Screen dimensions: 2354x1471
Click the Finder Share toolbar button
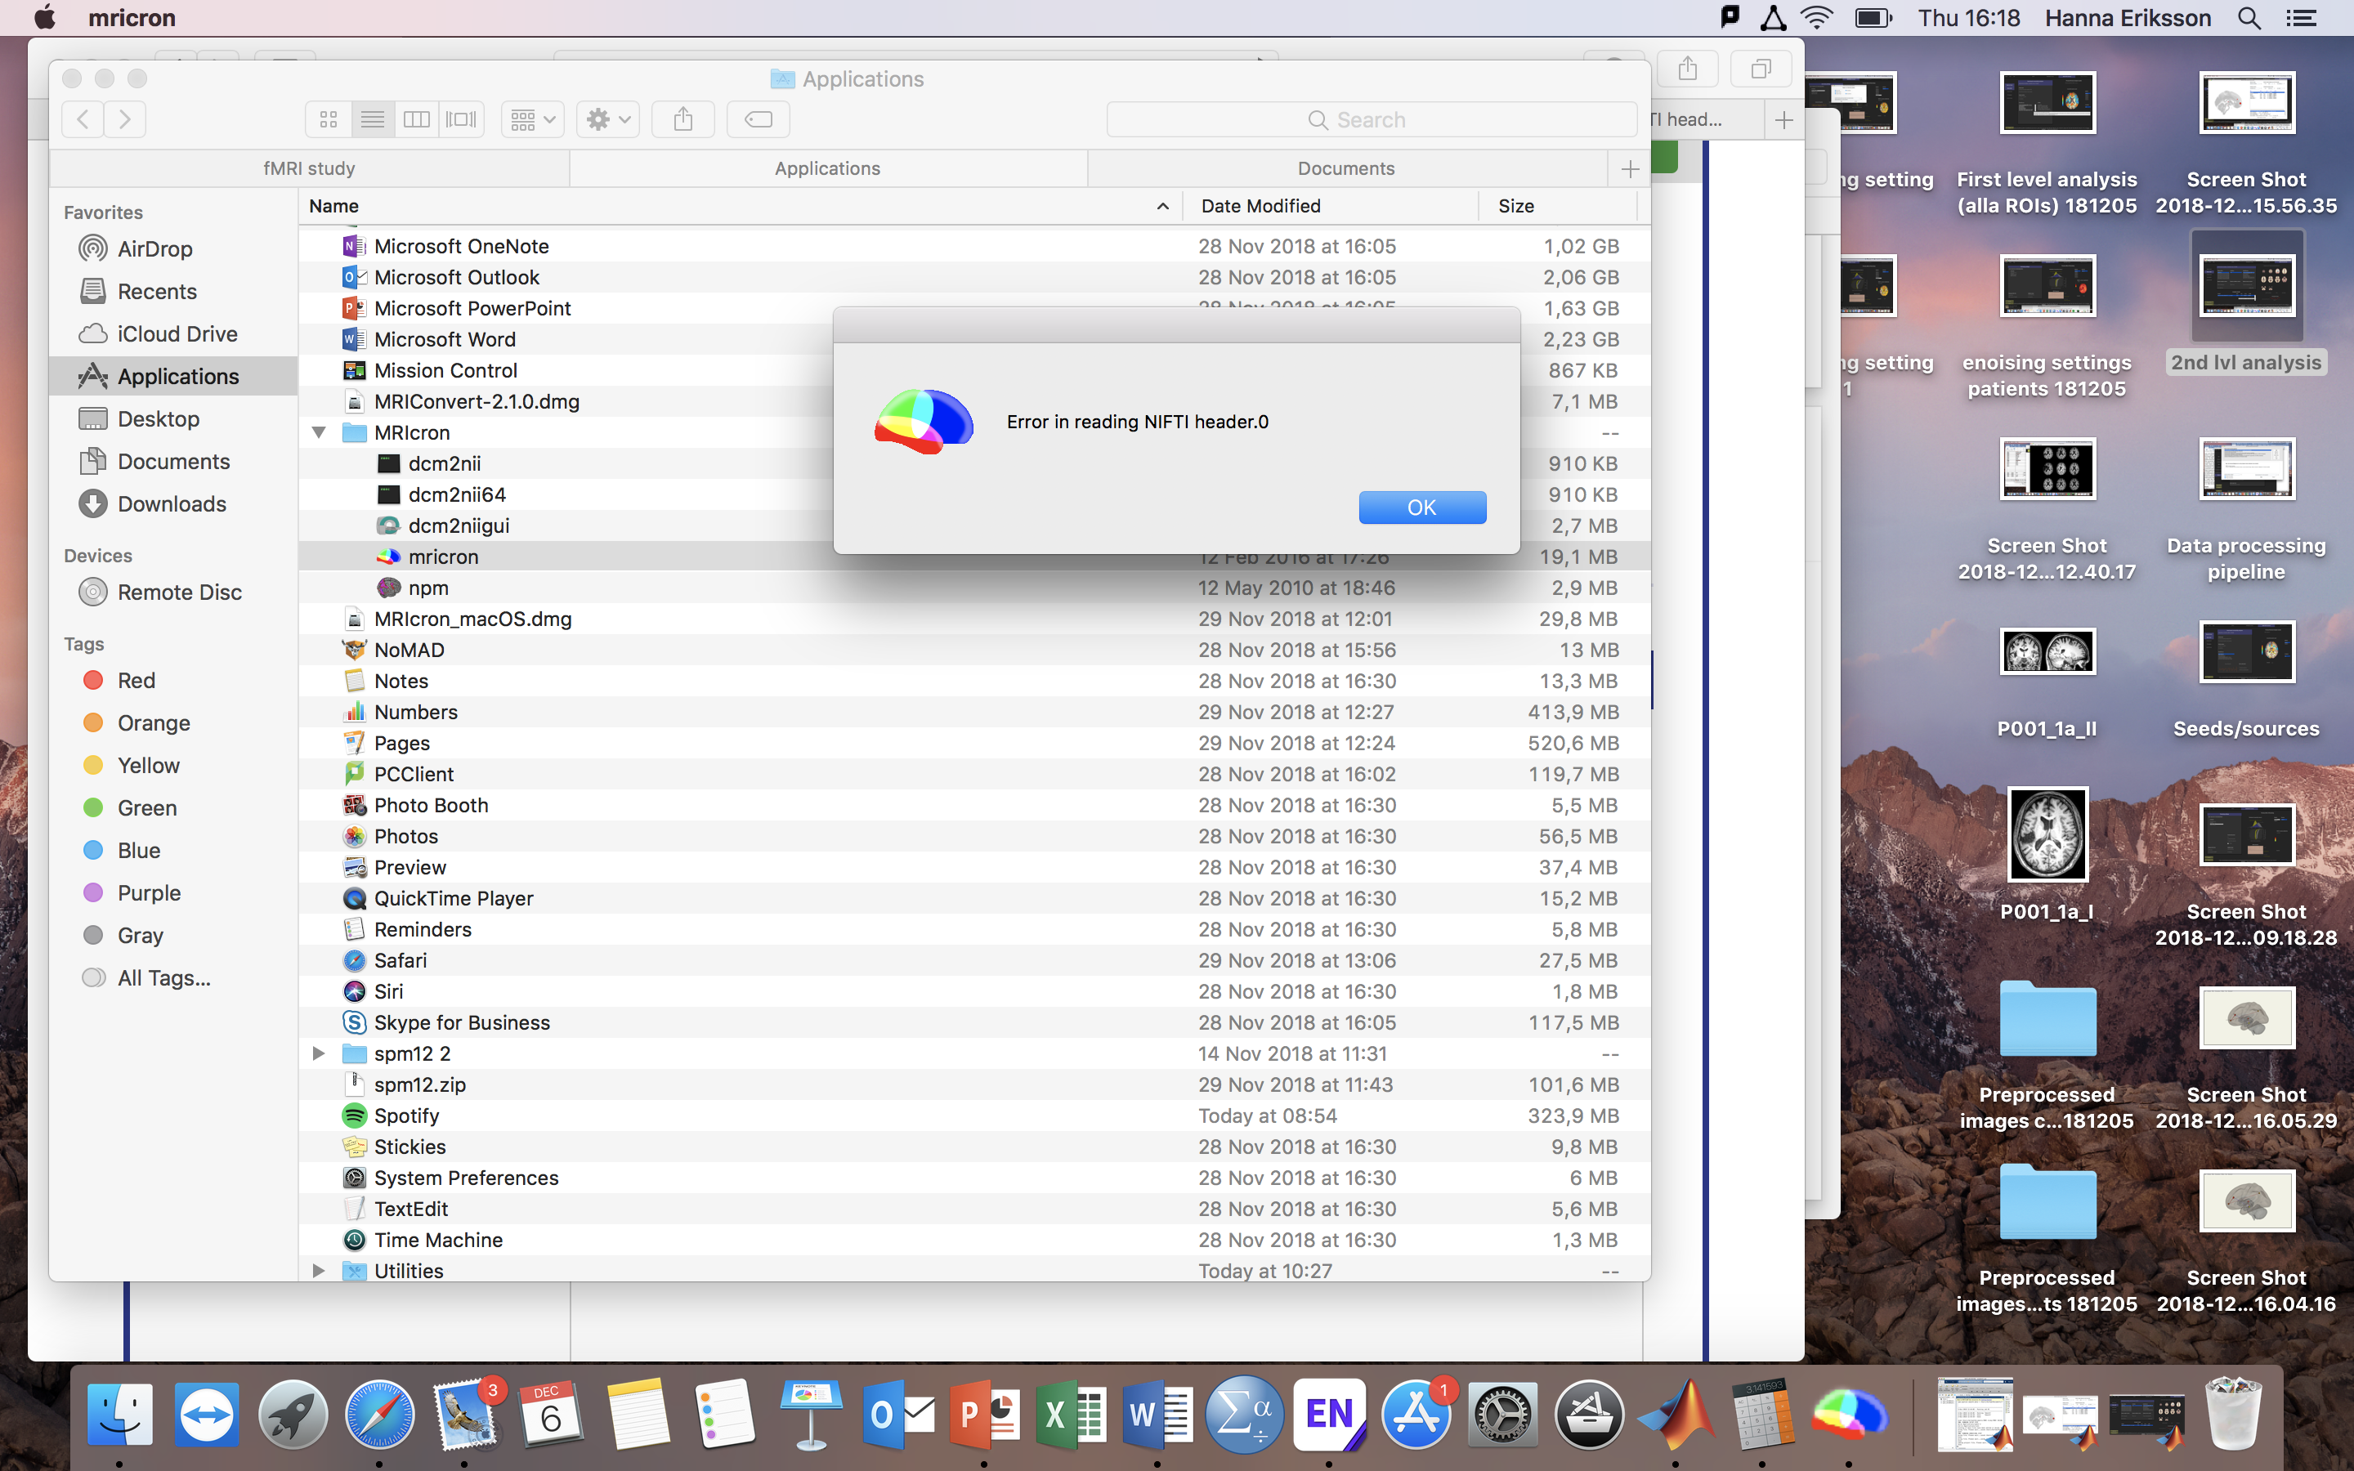pyautogui.click(x=682, y=119)
